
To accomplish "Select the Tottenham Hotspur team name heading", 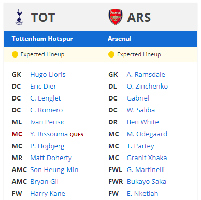I will pyautogui.click(x=42, y=39).
